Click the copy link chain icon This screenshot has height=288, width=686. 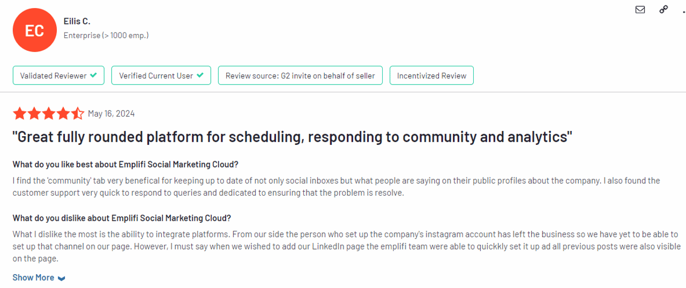[664, 9]
